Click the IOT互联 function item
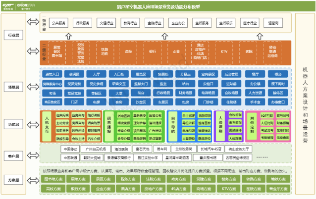This screenshot has height=199, width=316. [267, 116]
